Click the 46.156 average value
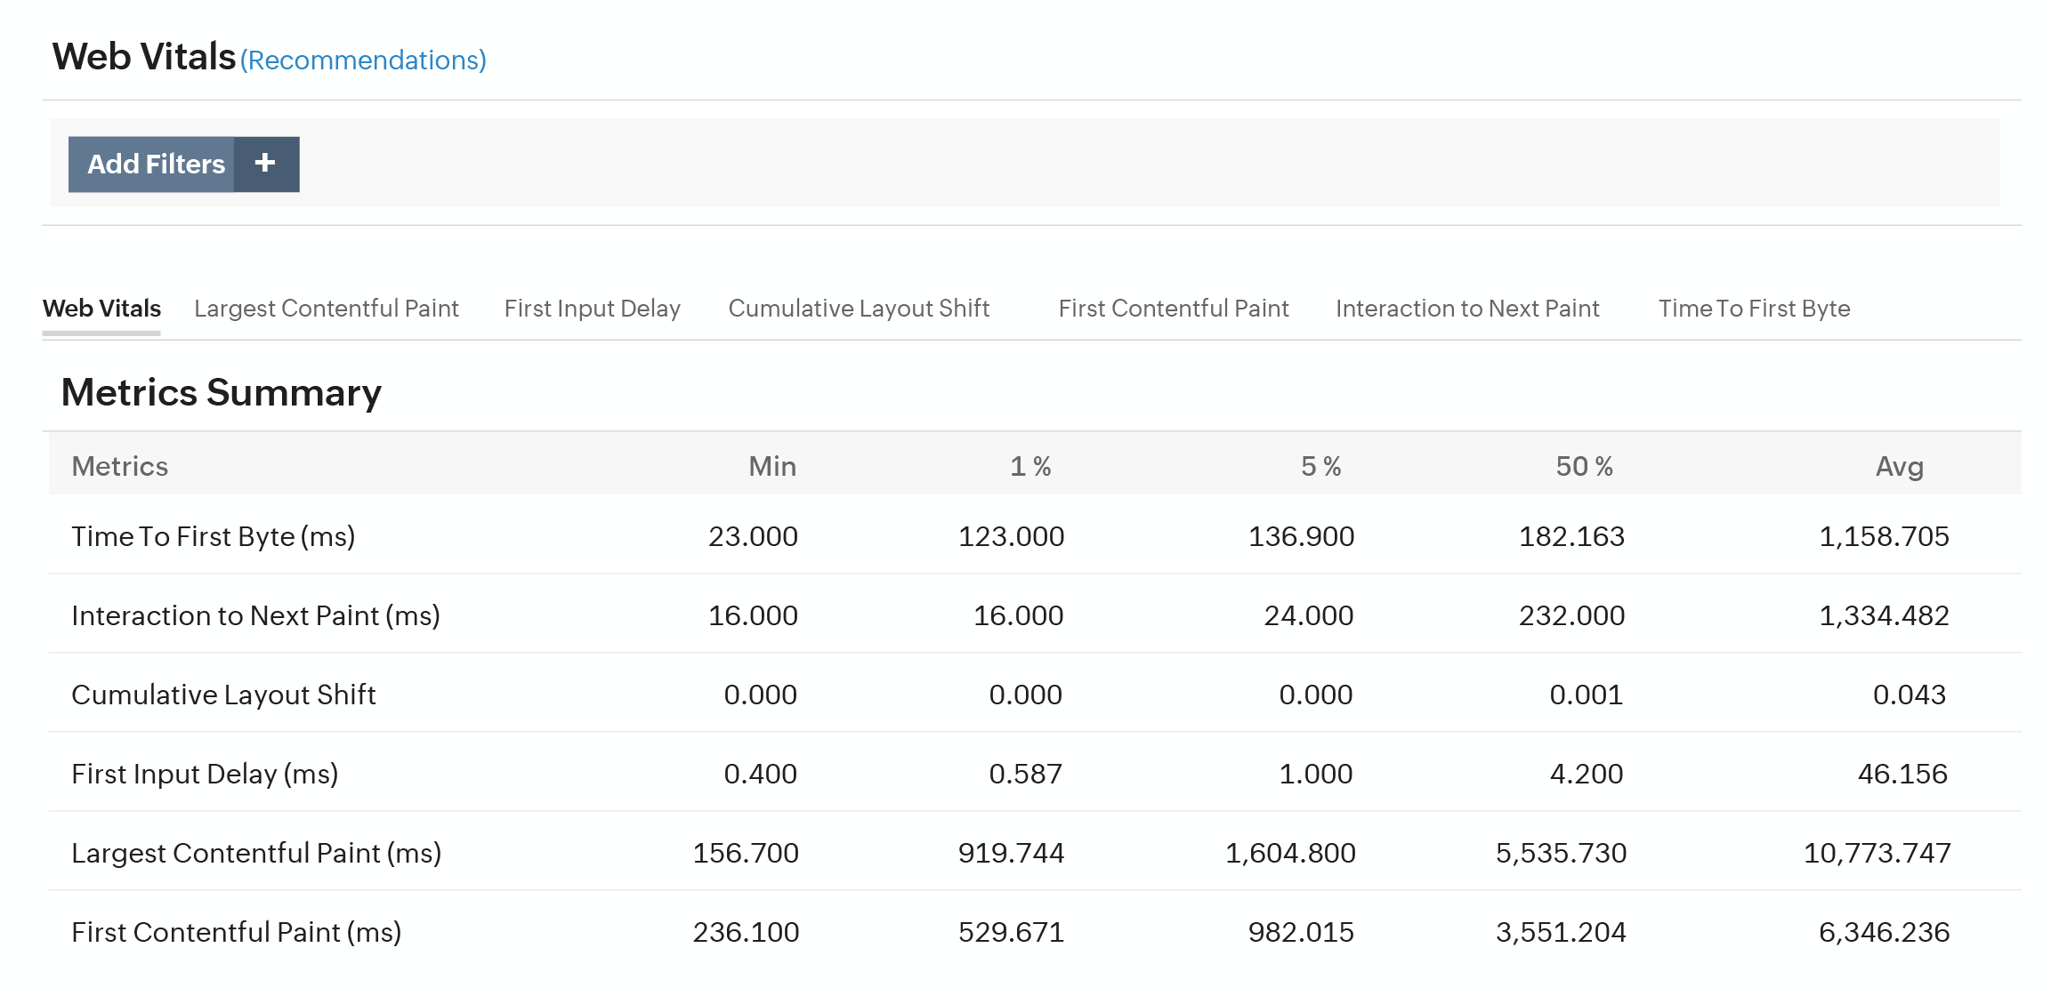2051x1004 pixels. click(1902, 774)
